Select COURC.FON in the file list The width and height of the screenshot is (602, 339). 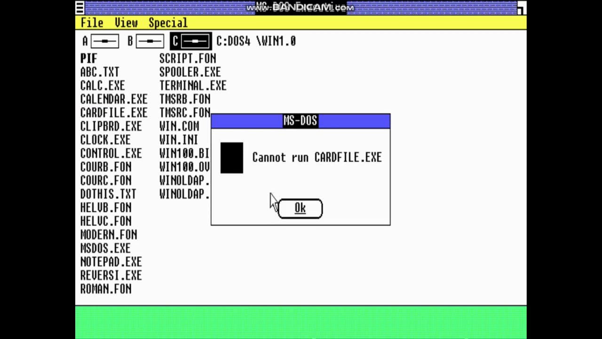pos(106,181)
